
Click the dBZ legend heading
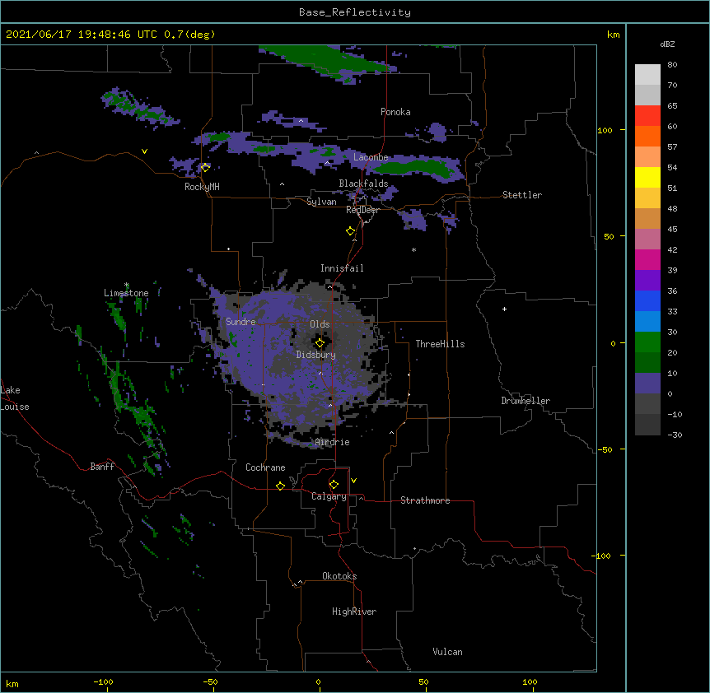click(667, 44)
